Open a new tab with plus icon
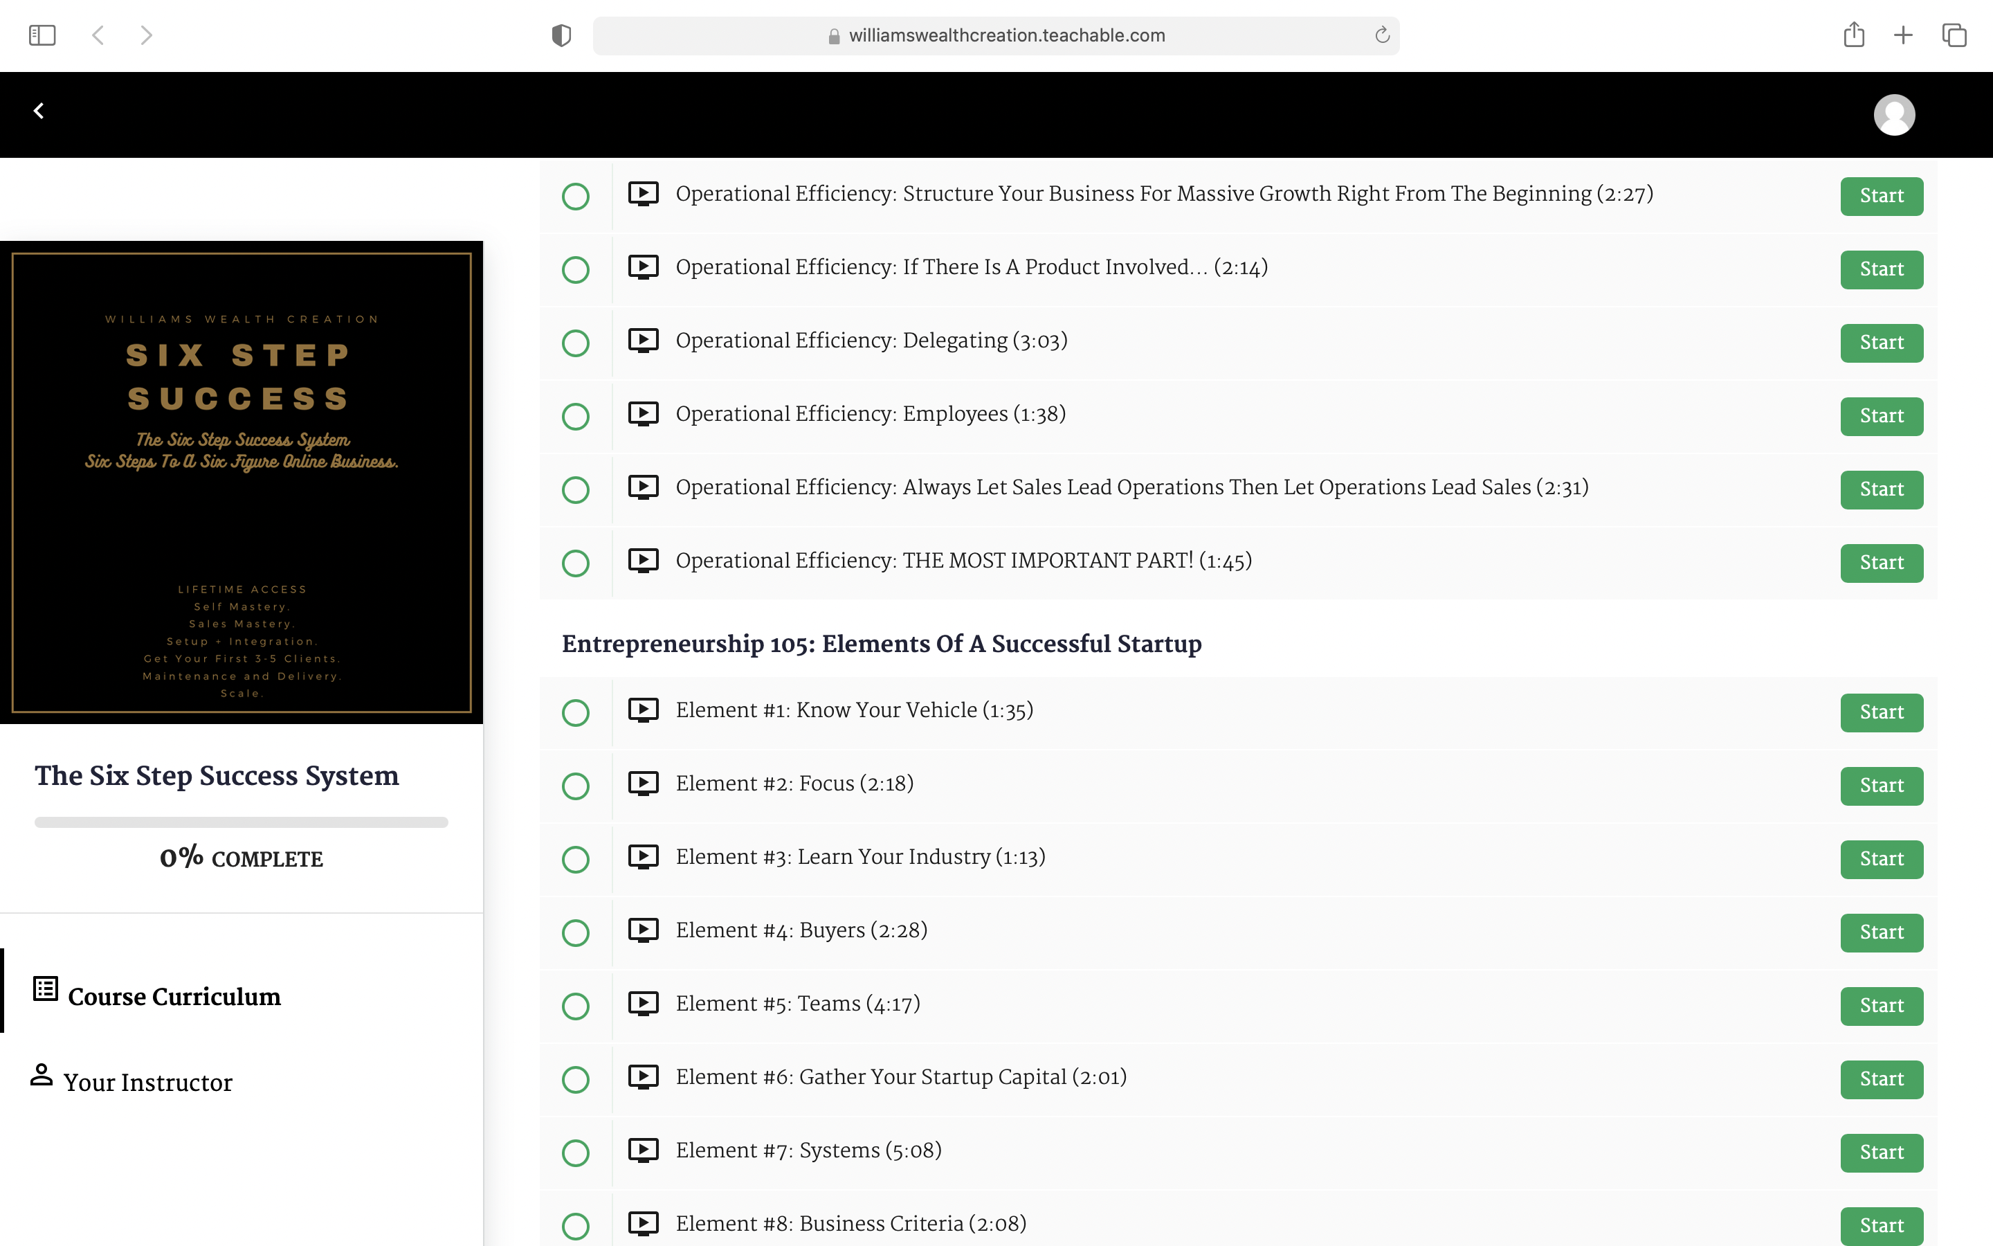 1903,35
